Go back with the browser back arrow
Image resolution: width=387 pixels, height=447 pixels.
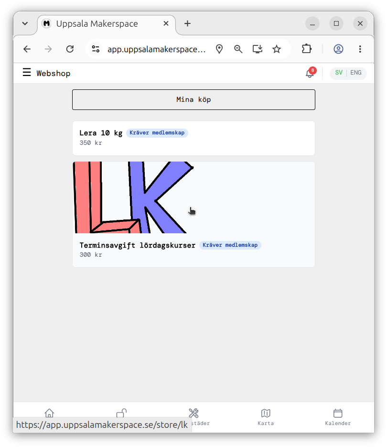pyautogui.click(x=27, y=49)
